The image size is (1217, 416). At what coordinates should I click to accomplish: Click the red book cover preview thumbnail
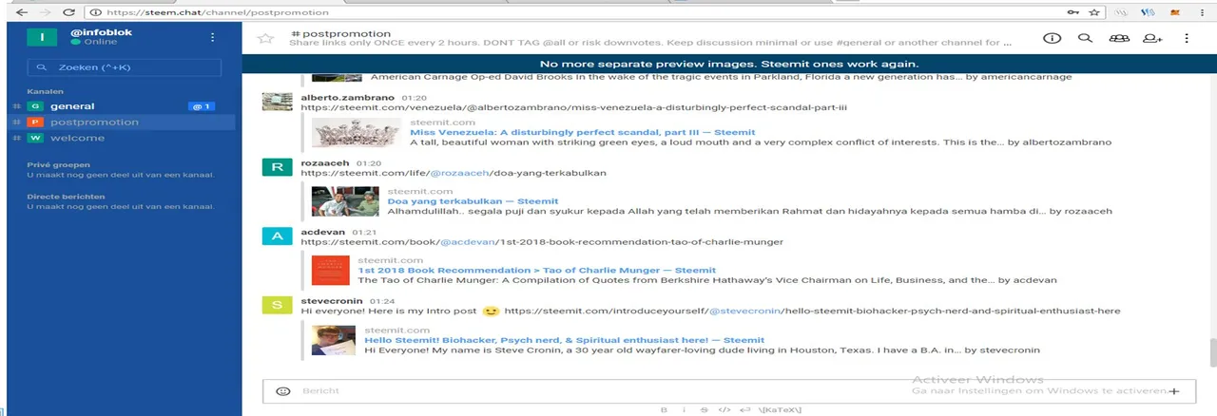click(330, 270)
